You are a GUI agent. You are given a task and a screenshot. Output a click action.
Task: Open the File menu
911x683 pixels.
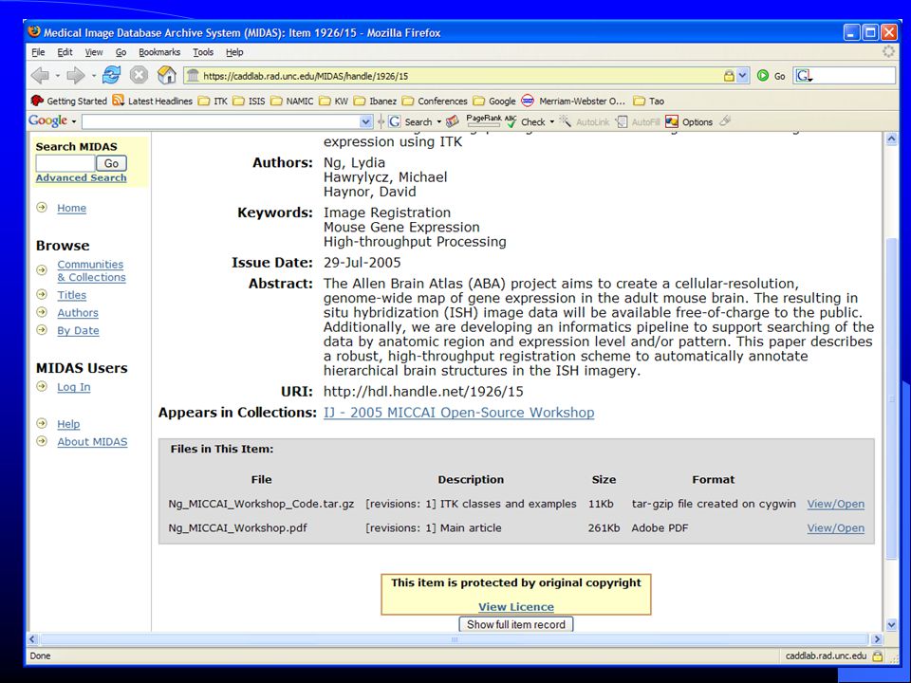pyautogui.click(x=38, y=52)
